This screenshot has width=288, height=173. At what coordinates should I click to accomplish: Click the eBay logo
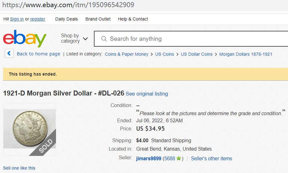pos(25,39)
